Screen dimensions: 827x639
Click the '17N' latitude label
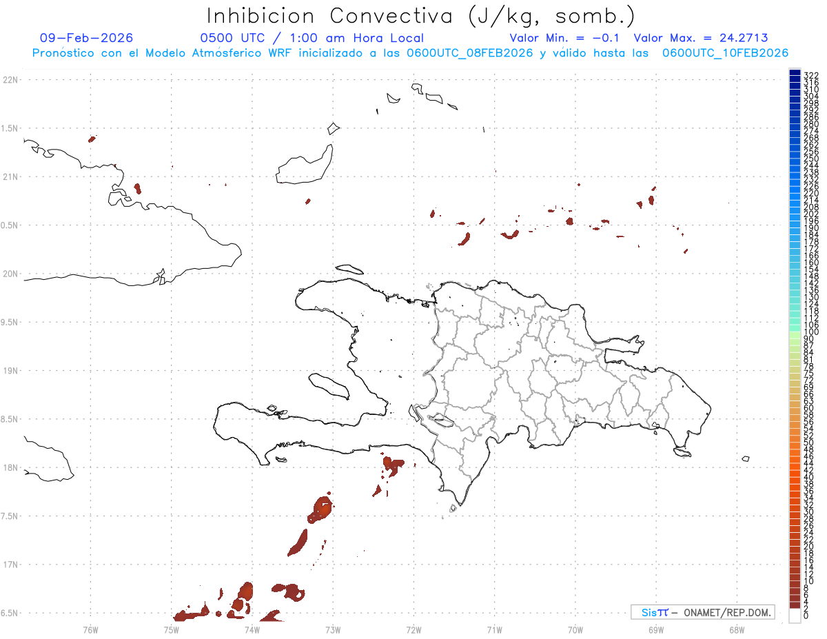(10, 565)
